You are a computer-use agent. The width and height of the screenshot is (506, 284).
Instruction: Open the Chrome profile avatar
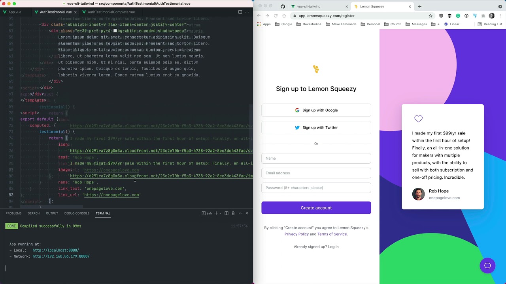(492, 16)
